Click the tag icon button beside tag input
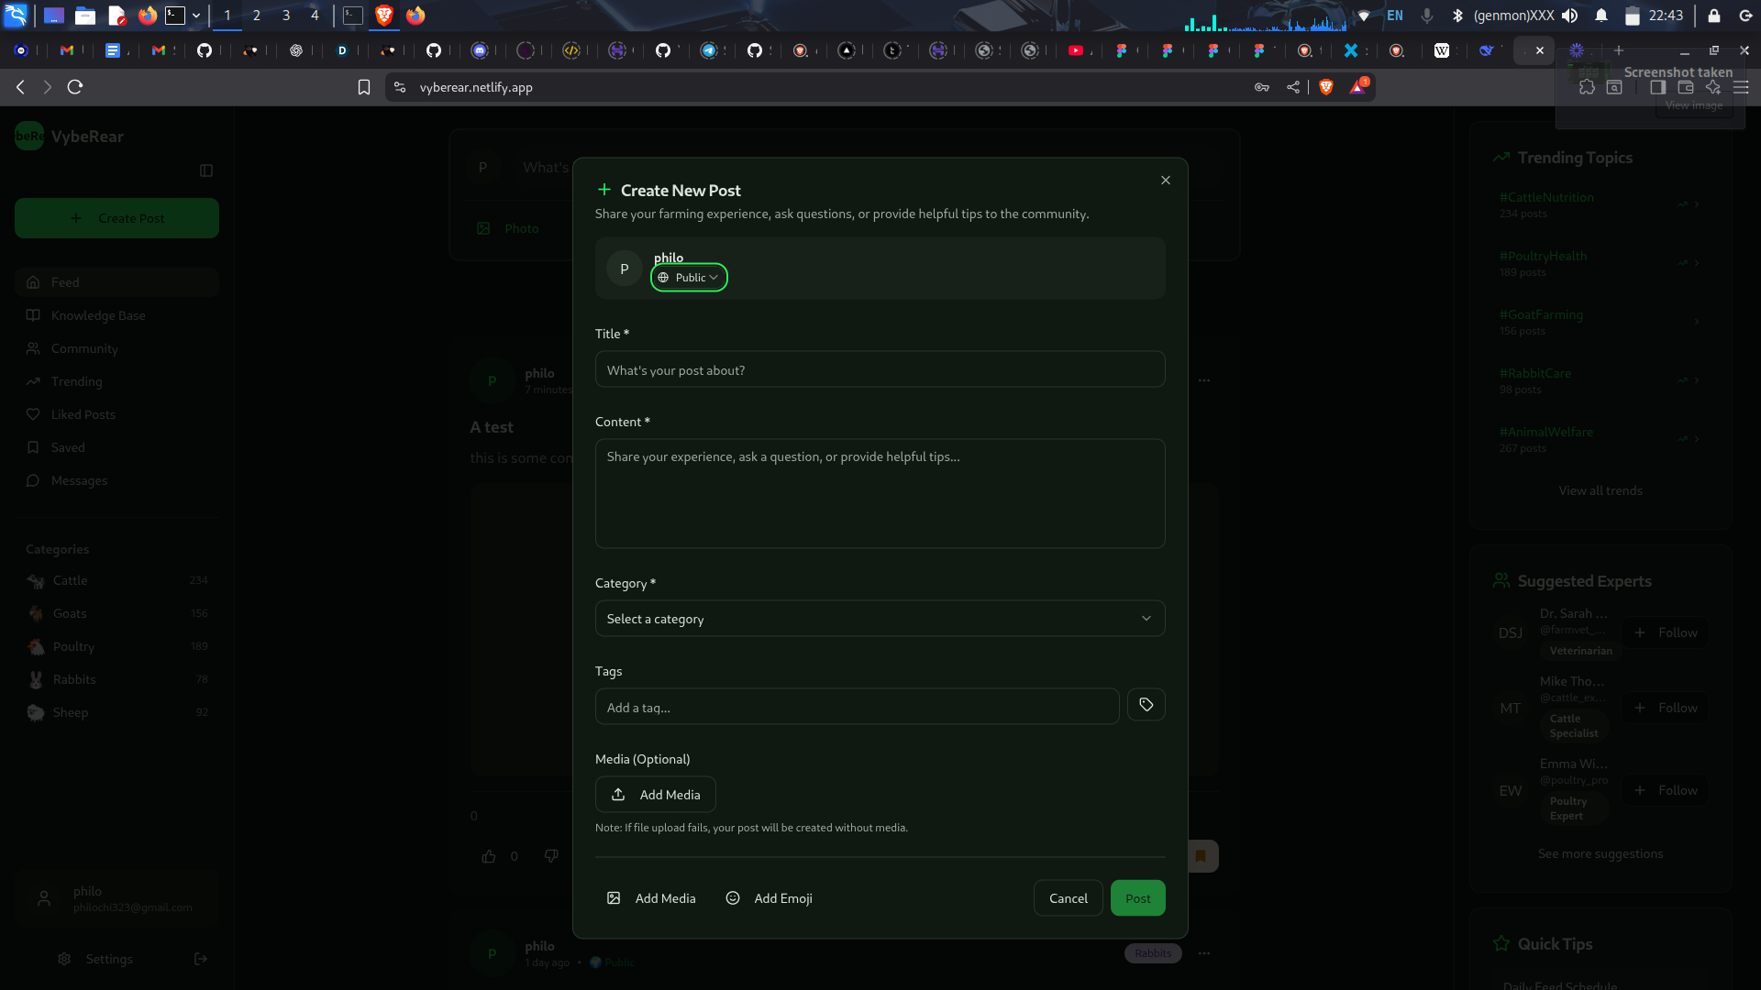 click(x=1146, y=705)
